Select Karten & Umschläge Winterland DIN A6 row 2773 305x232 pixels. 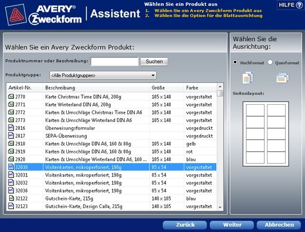111,120
